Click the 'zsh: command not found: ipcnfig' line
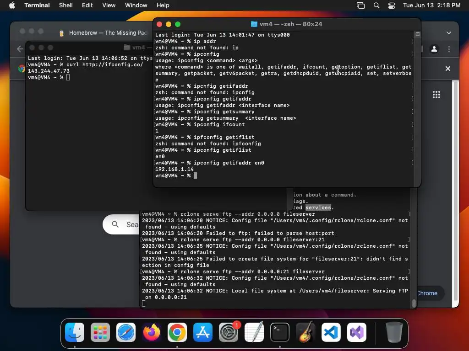 (x=205, y=92)
